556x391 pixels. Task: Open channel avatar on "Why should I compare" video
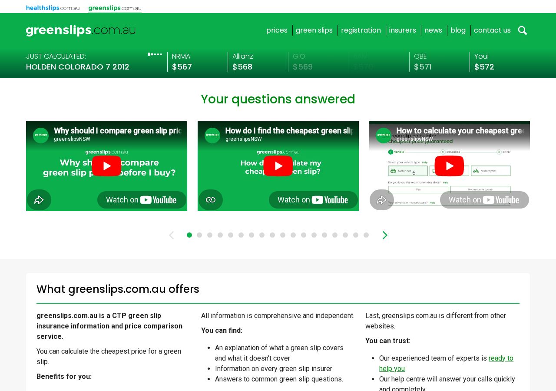tap(41, 136)
